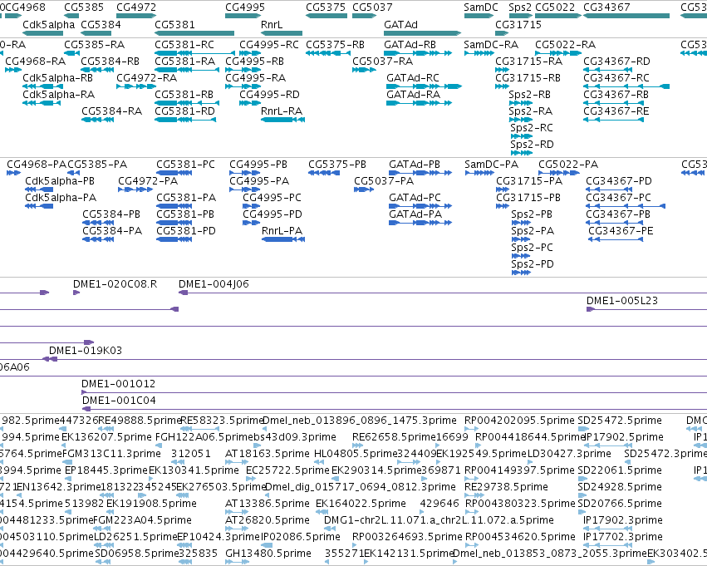
Task: Click the 'RnrL' gene label
Action: pyautogui.click(x=272, y=25)
